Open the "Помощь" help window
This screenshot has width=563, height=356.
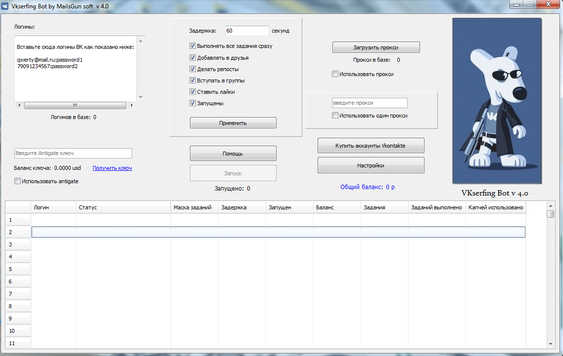point(233,153)
